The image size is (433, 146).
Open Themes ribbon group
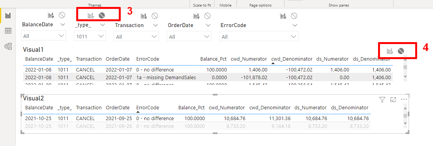[95, 5]
